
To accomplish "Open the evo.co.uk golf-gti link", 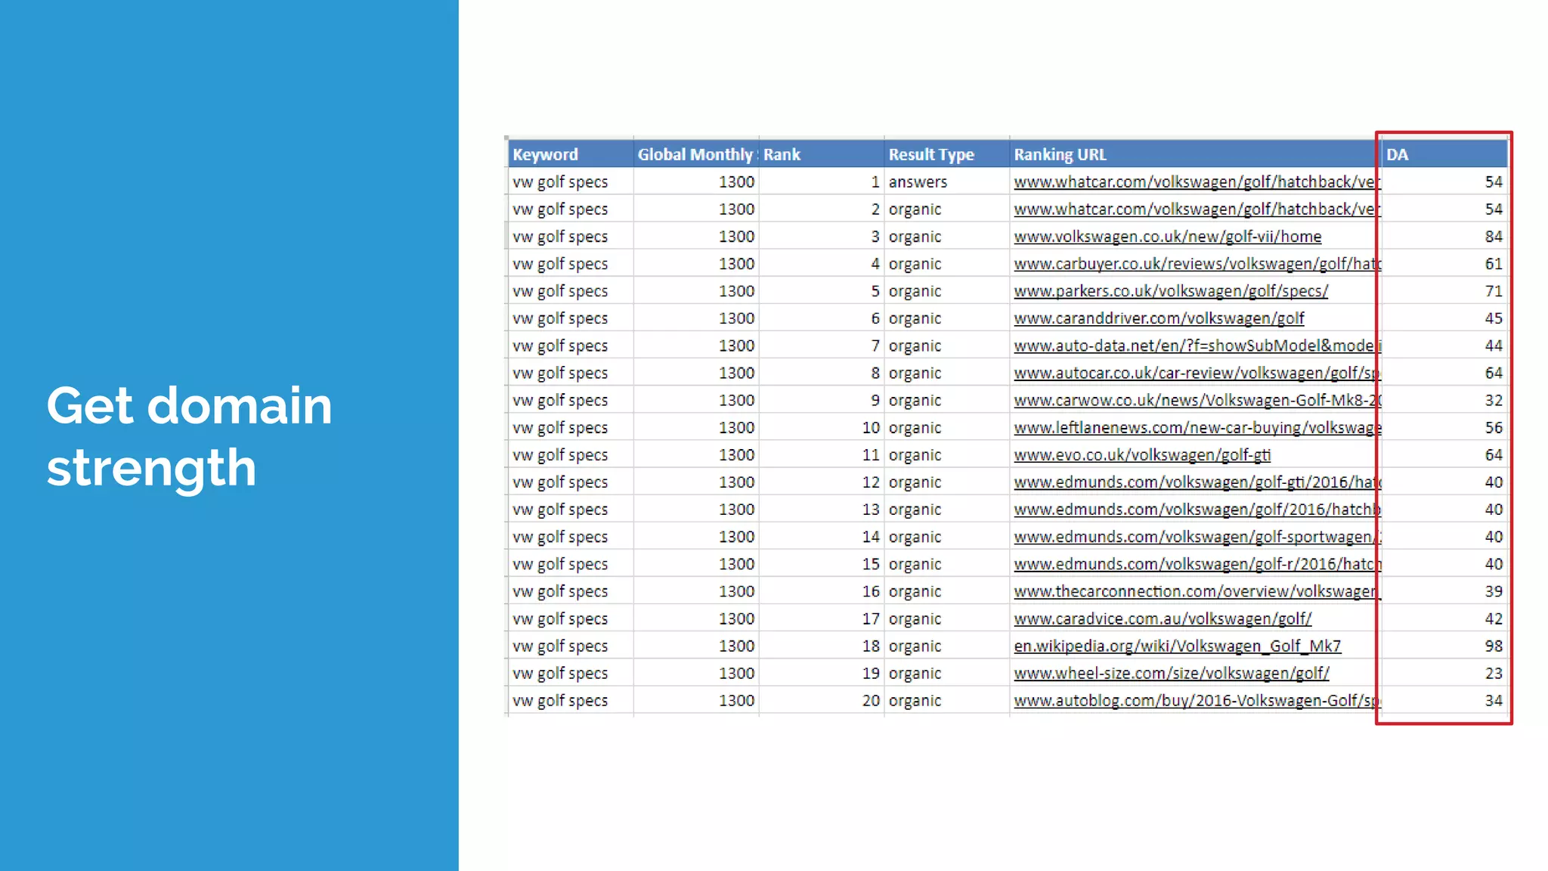I will (1142, 455).
